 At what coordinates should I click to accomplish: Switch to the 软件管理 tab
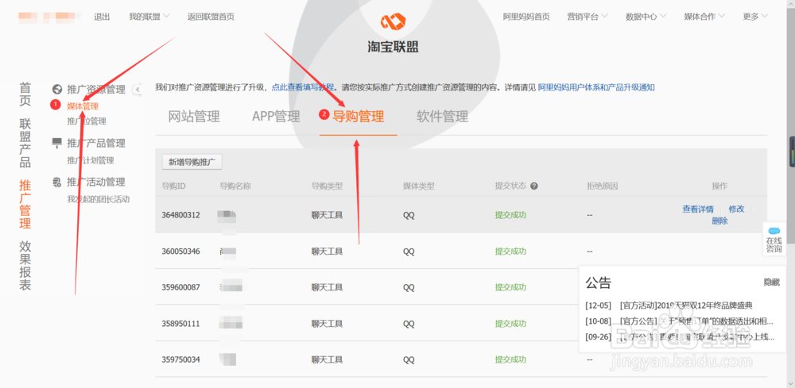(x=442, y=117)
